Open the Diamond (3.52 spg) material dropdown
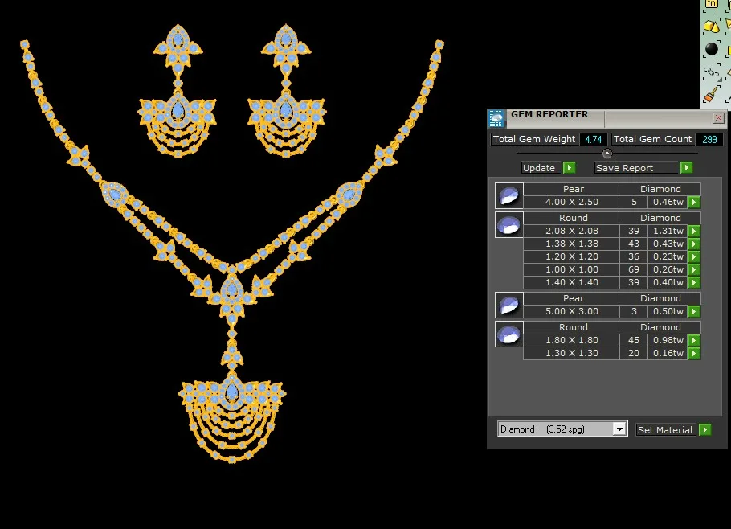 (x=619, y=429)
